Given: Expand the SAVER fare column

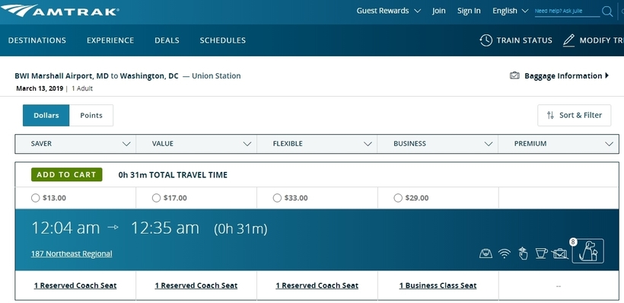Looking at the screenshot, I should click(x=75, y=144).
